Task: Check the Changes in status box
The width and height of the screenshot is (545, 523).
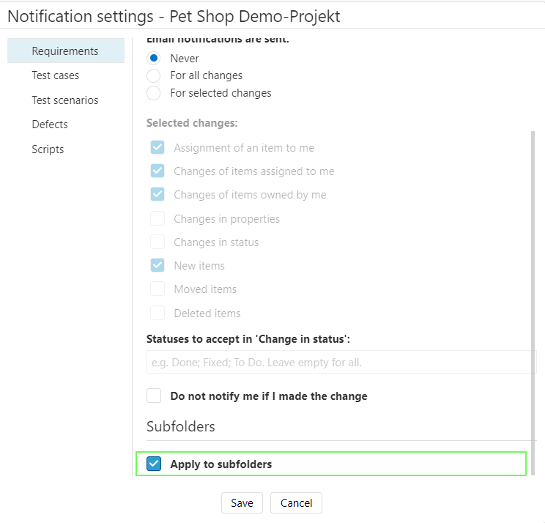Action: (x=157, y=242)
